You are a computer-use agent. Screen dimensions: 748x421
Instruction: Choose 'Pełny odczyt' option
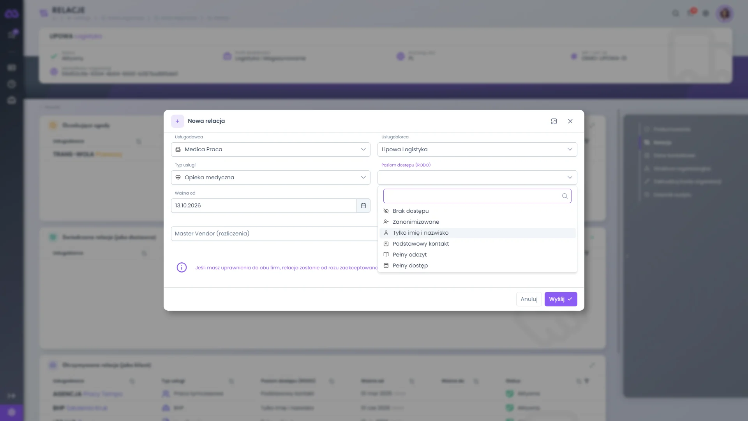coord(477,255)
